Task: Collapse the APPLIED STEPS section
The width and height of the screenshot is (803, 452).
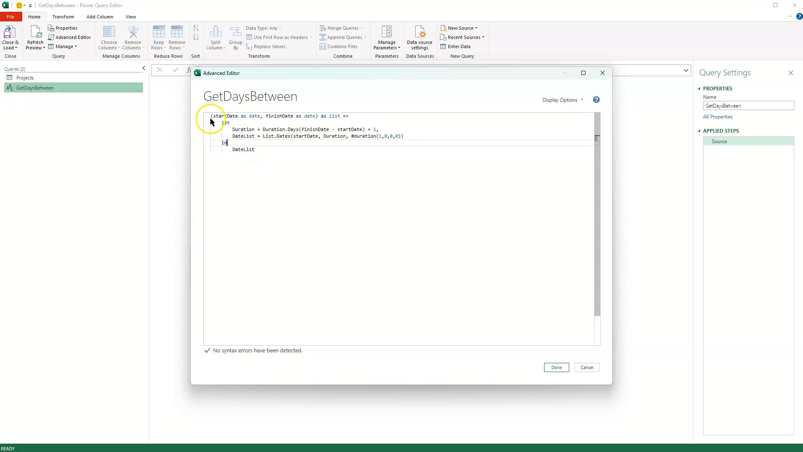Action: click(698, 131)
